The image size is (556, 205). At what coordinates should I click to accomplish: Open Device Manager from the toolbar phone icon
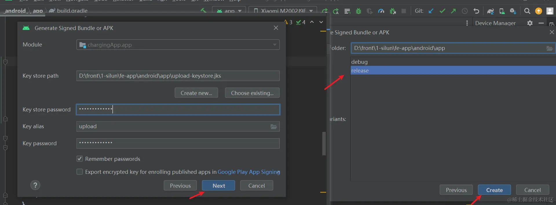pyautogui.click(x=502, y=11)
